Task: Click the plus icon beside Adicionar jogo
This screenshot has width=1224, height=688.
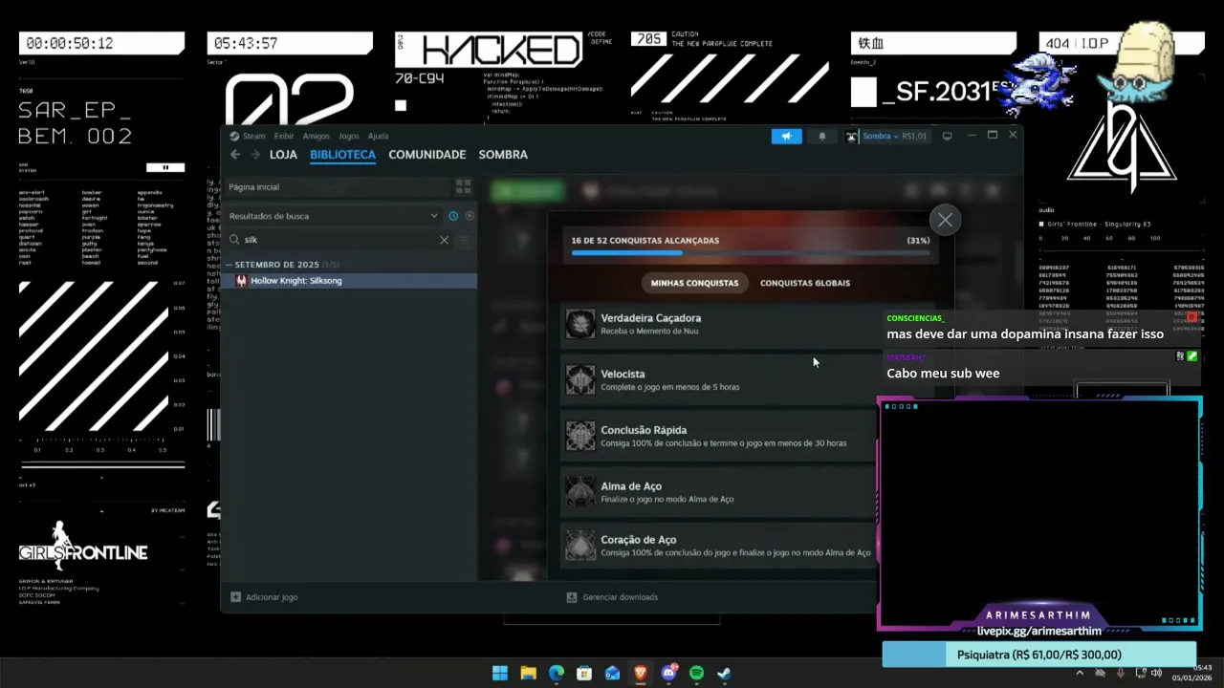Action: pos(235,597)
